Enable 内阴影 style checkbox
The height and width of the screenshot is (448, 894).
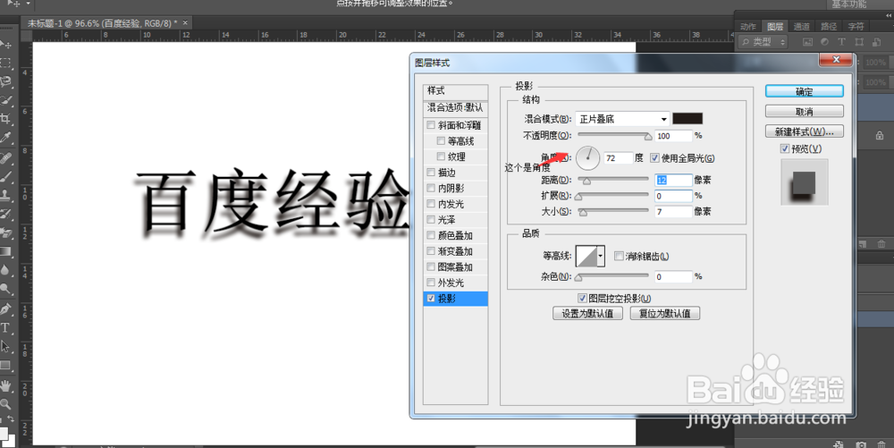[x=431, y=188]
